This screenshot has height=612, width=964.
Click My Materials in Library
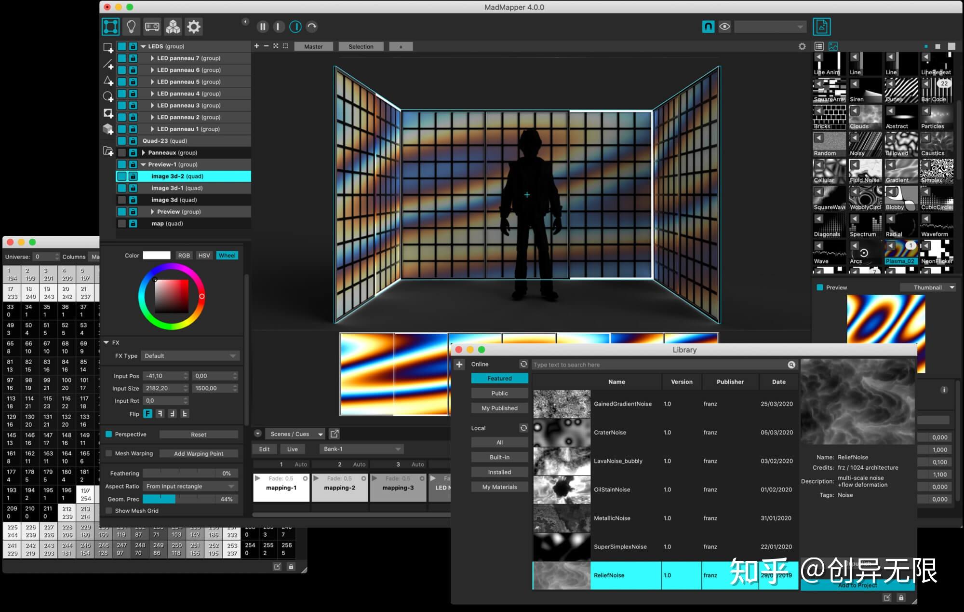coord(499,487)
